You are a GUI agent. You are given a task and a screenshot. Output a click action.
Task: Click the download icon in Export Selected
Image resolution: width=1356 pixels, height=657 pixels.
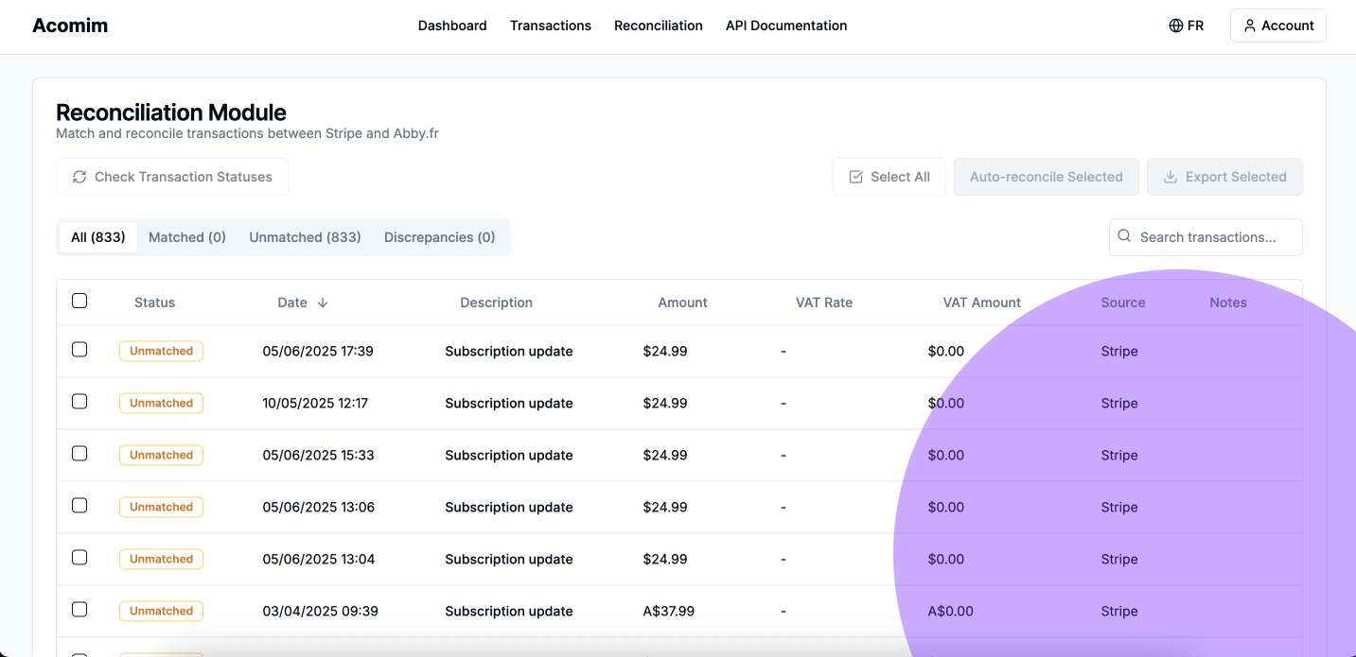1170,177
